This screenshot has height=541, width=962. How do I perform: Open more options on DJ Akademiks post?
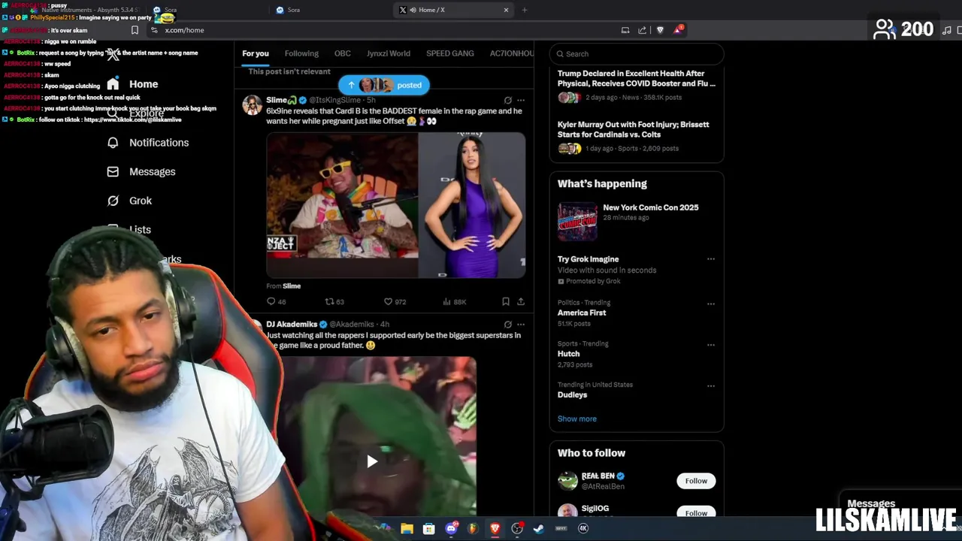(x=521, y=325)
